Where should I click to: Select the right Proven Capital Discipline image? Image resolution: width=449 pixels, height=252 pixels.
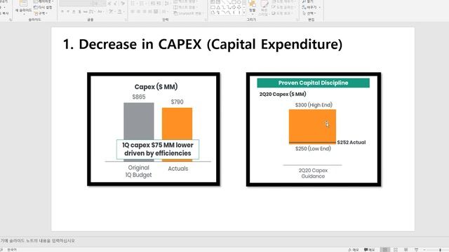tap(314, 129)
